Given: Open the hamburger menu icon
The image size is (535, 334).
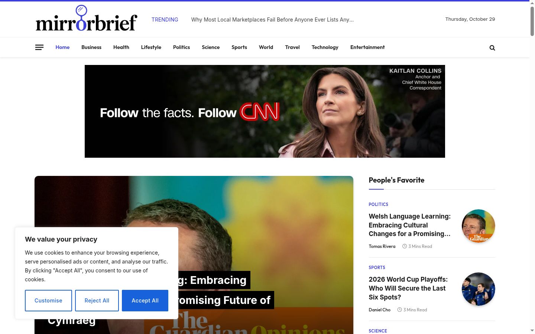Looking at the screenshot, I should tap(39, 48).
